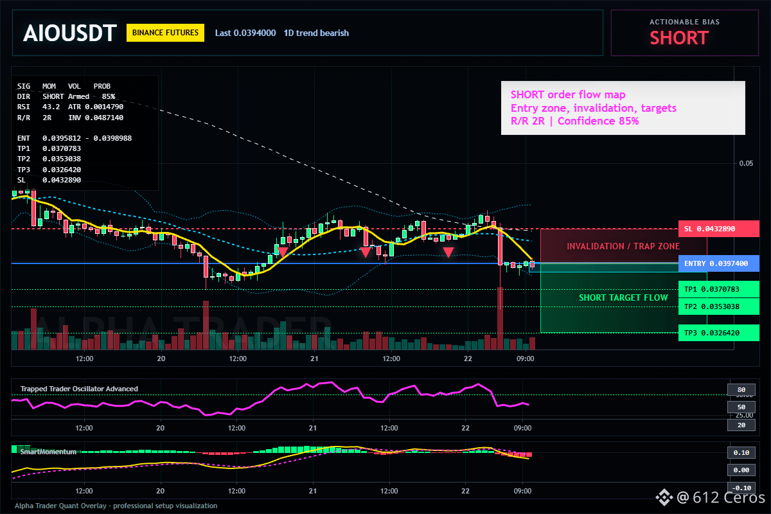This screenshot has width=771, height=514.
Task: Click the SIG MOM VOL PROB header row
Action: (x=64, y=85)
